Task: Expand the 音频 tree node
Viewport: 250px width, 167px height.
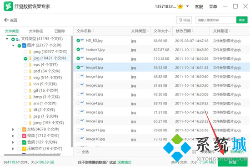Action: coord(13,142)
